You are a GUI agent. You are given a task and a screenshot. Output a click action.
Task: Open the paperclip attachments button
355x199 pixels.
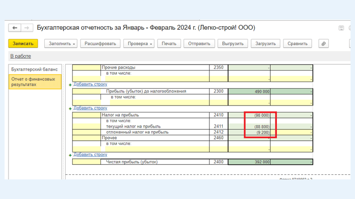pyautogui.click(x=324, y=44)
